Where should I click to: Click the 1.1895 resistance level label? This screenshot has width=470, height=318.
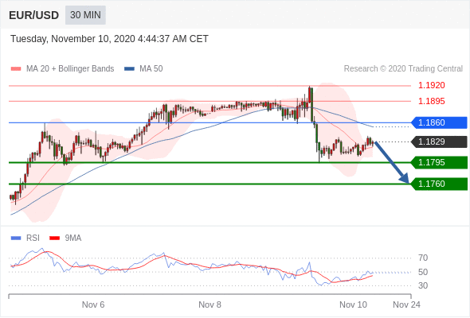click(432, 102)
